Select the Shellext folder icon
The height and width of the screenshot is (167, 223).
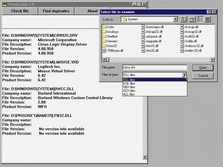(104, 37)
